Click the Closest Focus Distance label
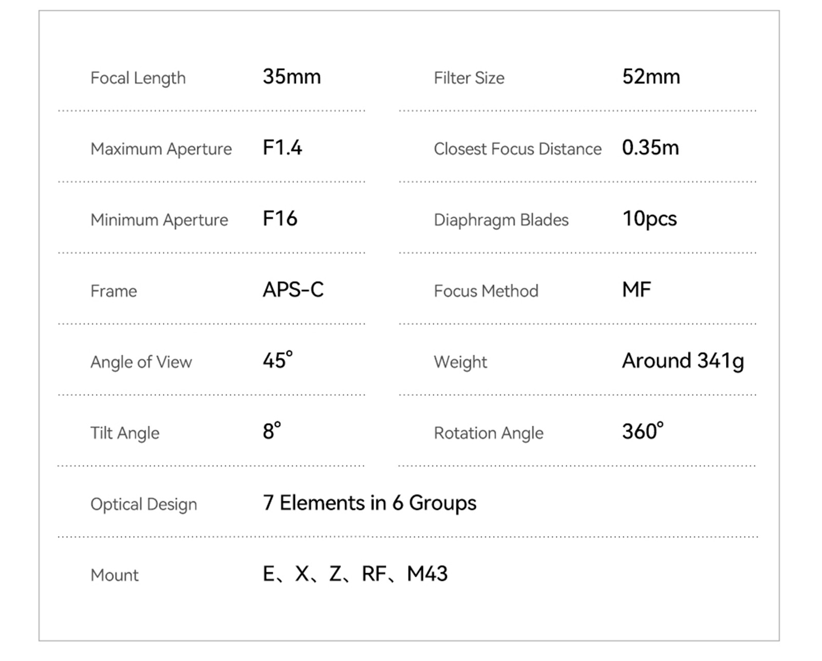Image resolution: width=822 pixels, height=661 pixels. coord(517,149)
